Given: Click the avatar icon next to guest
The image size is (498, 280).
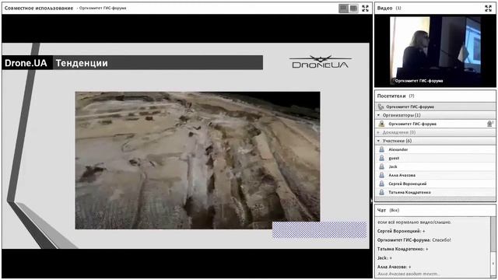Looking at the screenshot, I should click(x=382, y=158).
